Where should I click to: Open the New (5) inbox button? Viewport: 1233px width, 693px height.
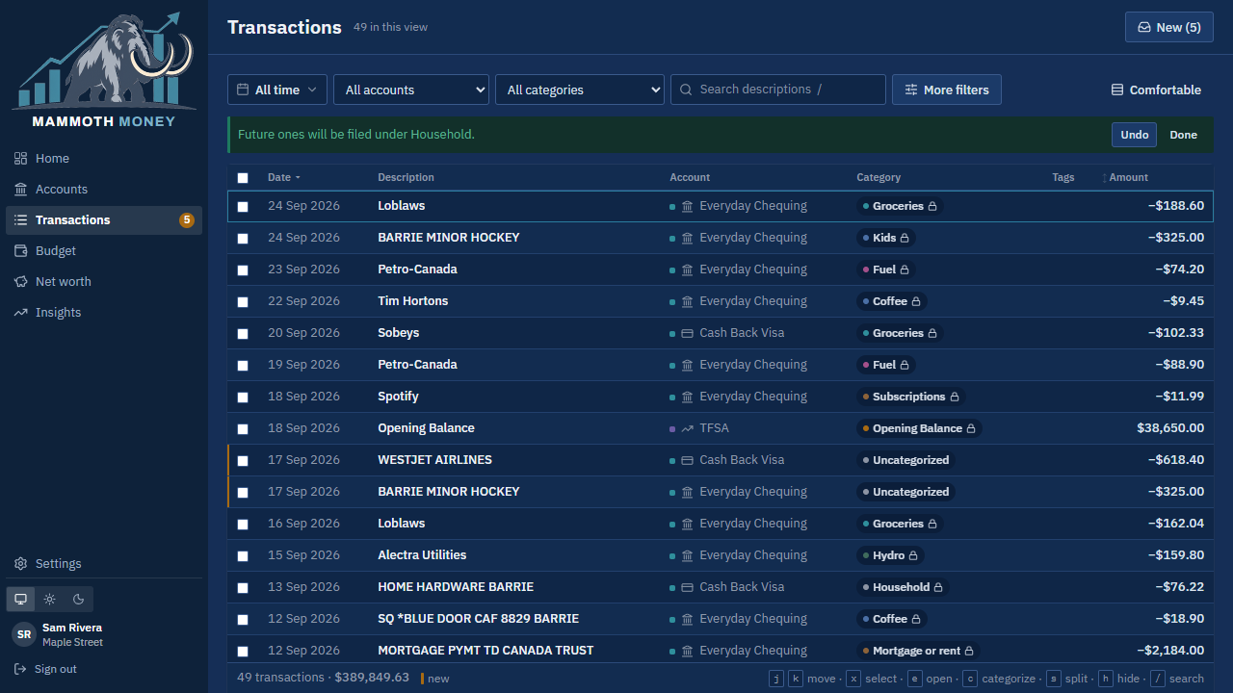point(1169,27)
